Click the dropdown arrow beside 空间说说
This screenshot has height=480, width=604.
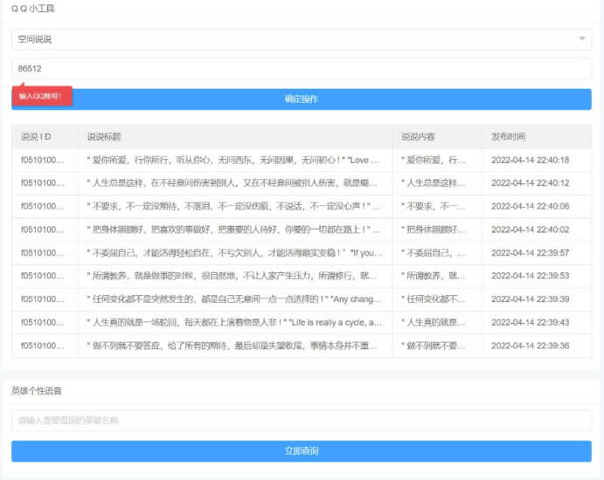(582, 38)
